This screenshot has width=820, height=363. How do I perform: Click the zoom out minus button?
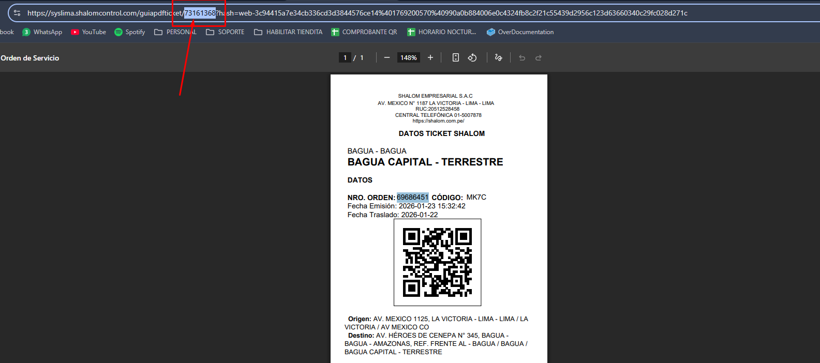386,58
